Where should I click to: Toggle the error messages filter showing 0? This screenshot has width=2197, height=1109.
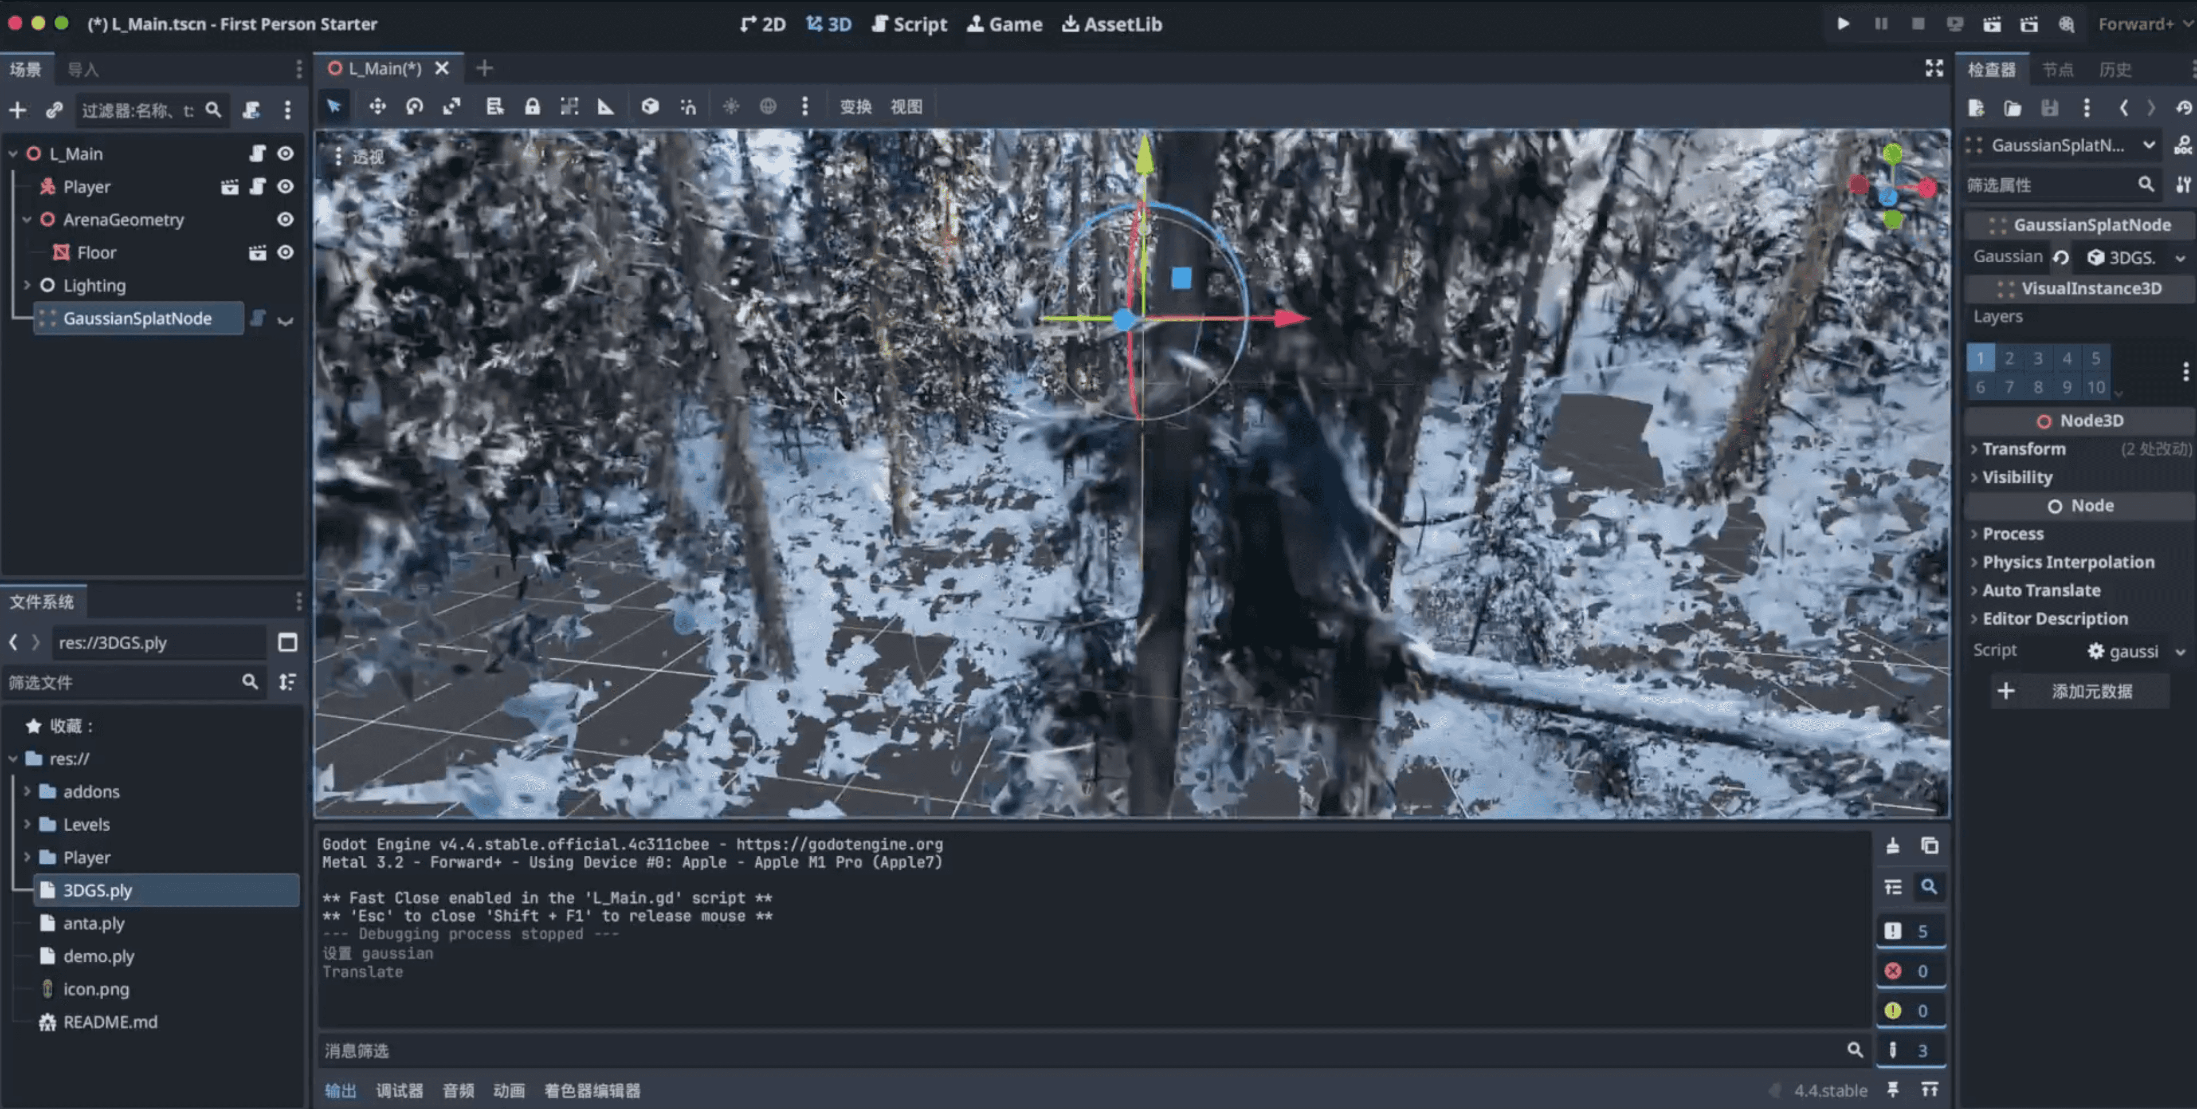(x=1910, y=971)
